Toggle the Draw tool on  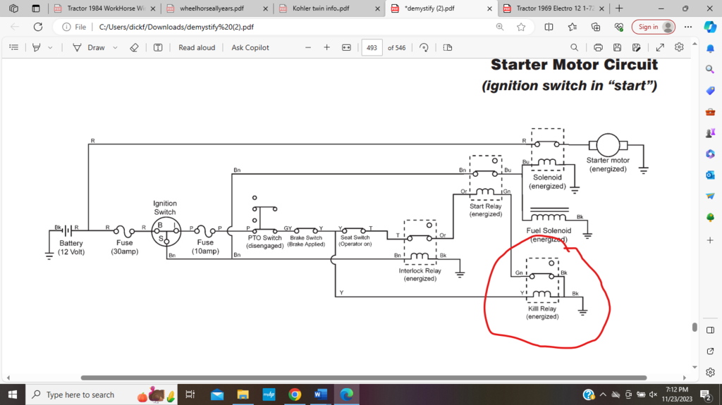click(x=90, y=47)
